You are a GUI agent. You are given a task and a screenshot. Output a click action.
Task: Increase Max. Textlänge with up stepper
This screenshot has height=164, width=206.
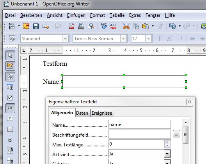click(167, 142)
